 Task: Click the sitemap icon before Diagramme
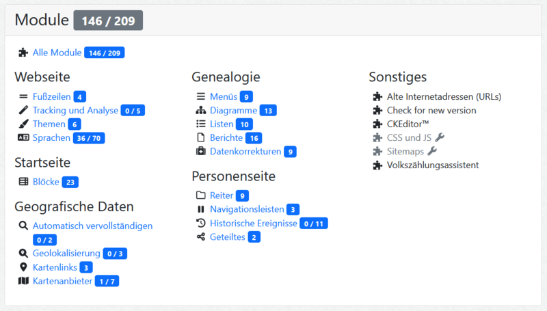(200, 110)
